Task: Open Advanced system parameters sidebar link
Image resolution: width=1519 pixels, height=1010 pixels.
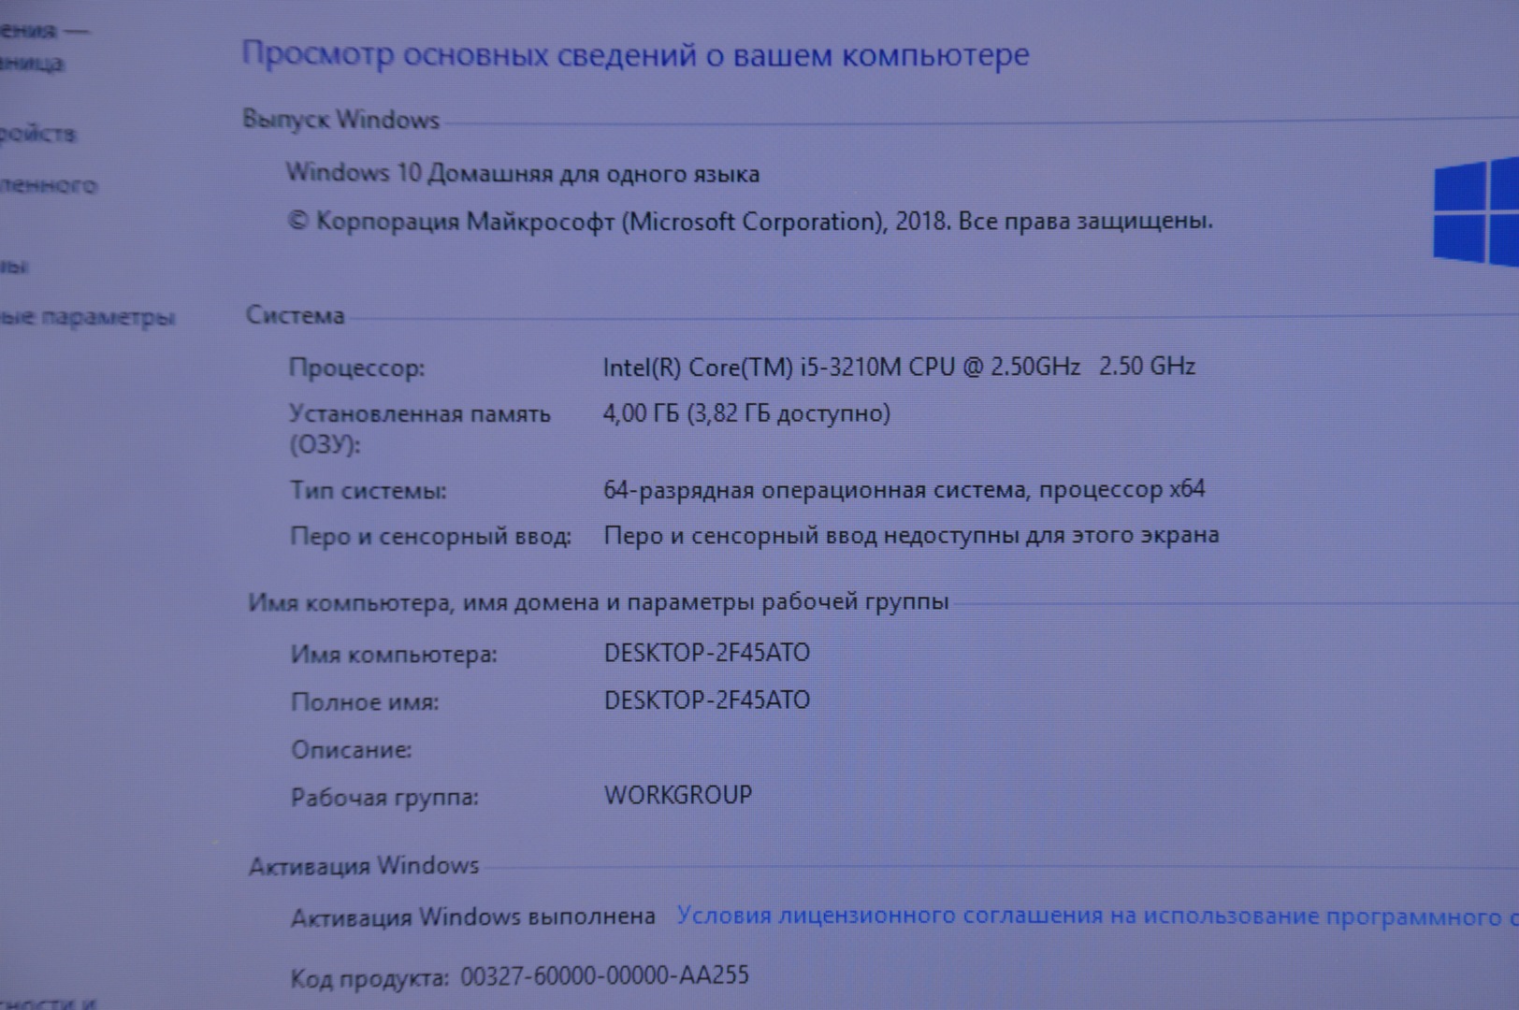Action: (x=86, y=318)
